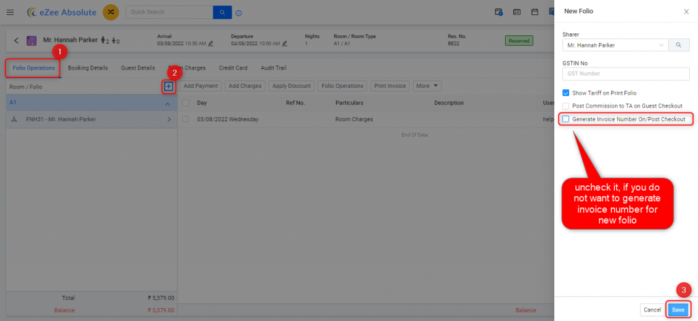Click the Mr. Hannah Parker guest name
This screenshot has width=698, height=321.
pos(70,40)
